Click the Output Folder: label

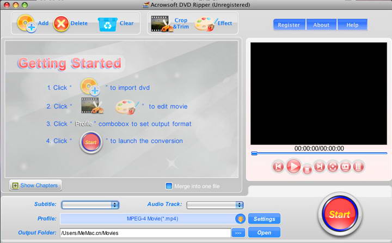pyautogui.click(x=37, y=233)
